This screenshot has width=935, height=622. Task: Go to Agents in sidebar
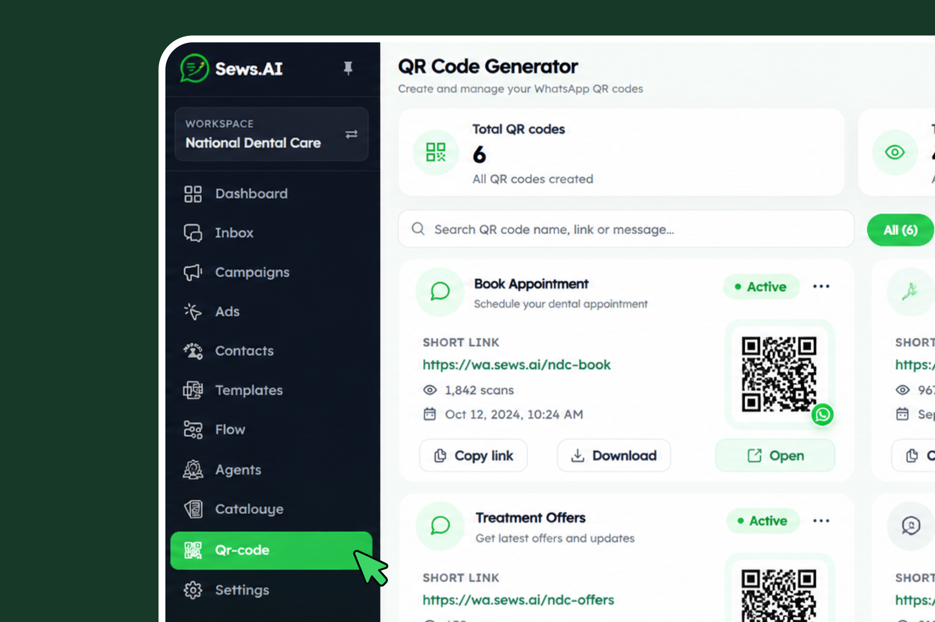(271, 470)
